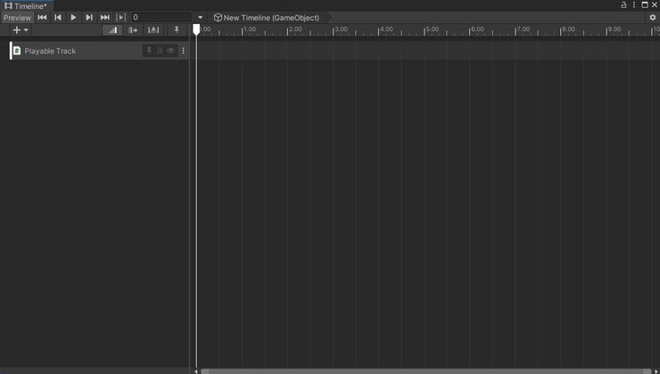The height and width of the screenshot is (374, 660).
Task: Mute the Playable Track with eye icon
Action: 170,51
